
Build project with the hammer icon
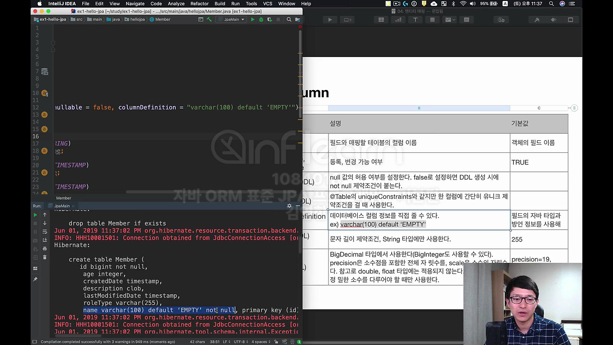[x=209, y=20]
